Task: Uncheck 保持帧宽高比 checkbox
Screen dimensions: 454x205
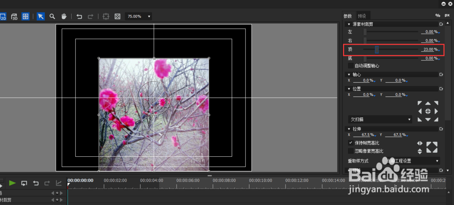Action: [x=351, y=143]
